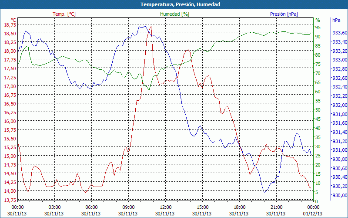Click the 17,50 temperature axis value
Screen dimensions: 348x218
click(10, 68)
